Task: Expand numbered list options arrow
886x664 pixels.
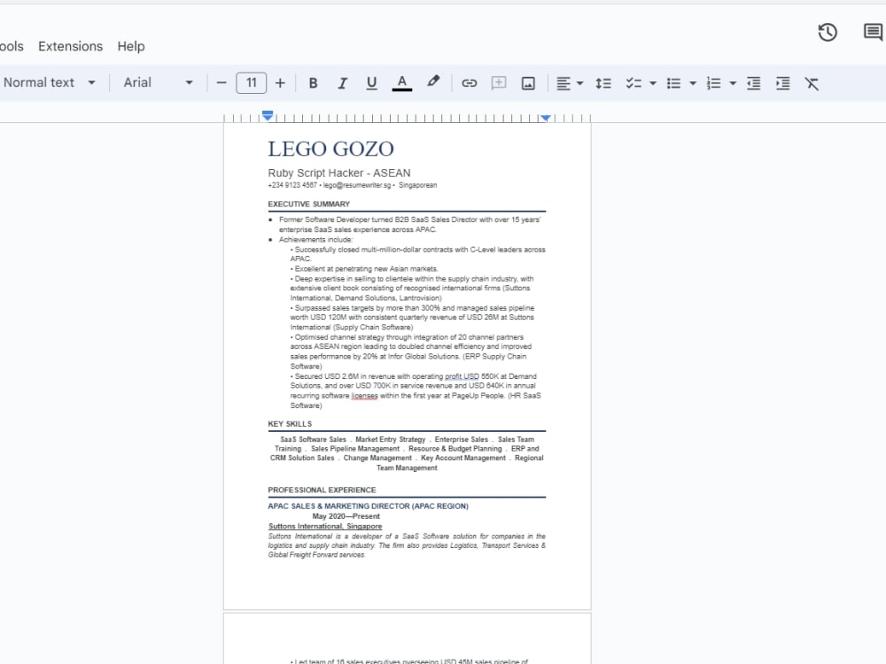Action: tap(733, 83)
